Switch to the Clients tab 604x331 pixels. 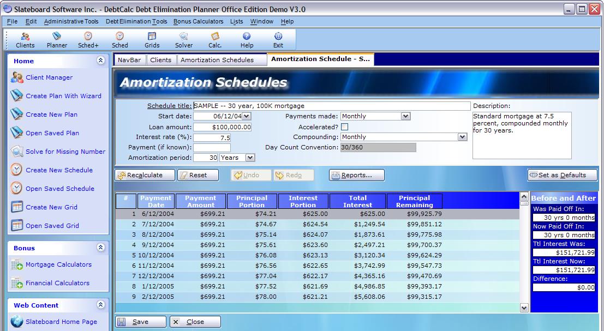point(160,60)
